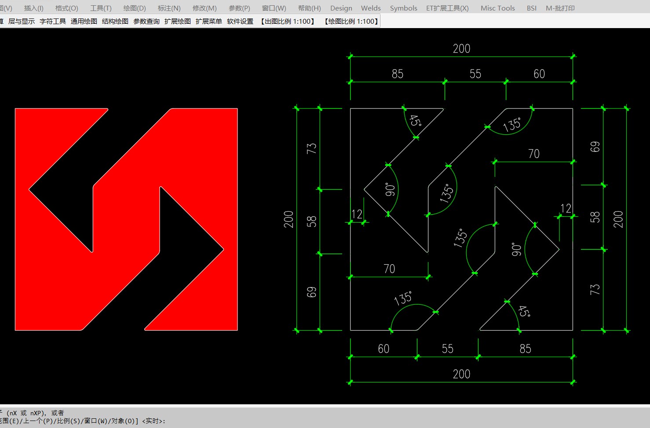Select the 69 dimension text right of the drawing
Image resolution: width=650 pixels, height=428 pixels.
[595, 147]
